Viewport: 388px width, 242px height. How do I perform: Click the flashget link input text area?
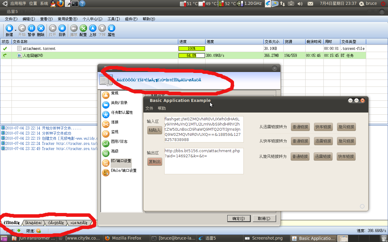click(204, 129)
